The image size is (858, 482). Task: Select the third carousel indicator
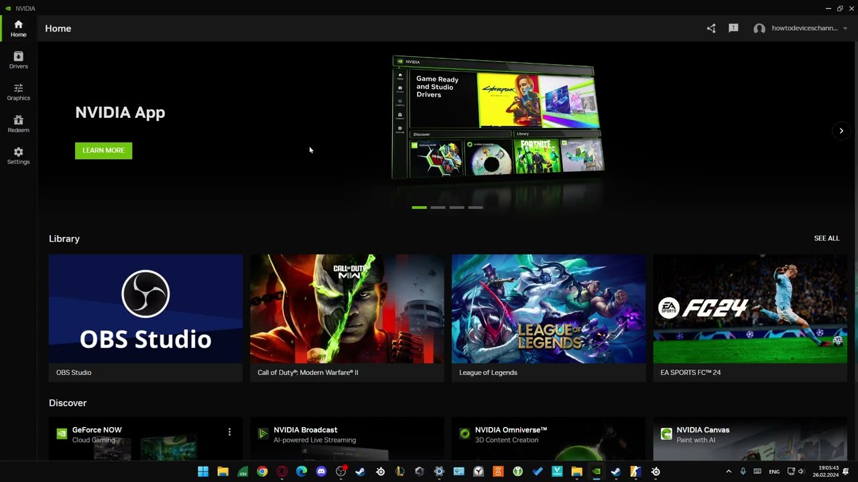point(456,208)
